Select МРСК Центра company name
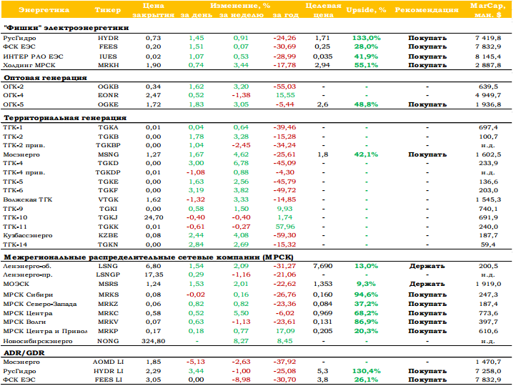 [28, 313]
